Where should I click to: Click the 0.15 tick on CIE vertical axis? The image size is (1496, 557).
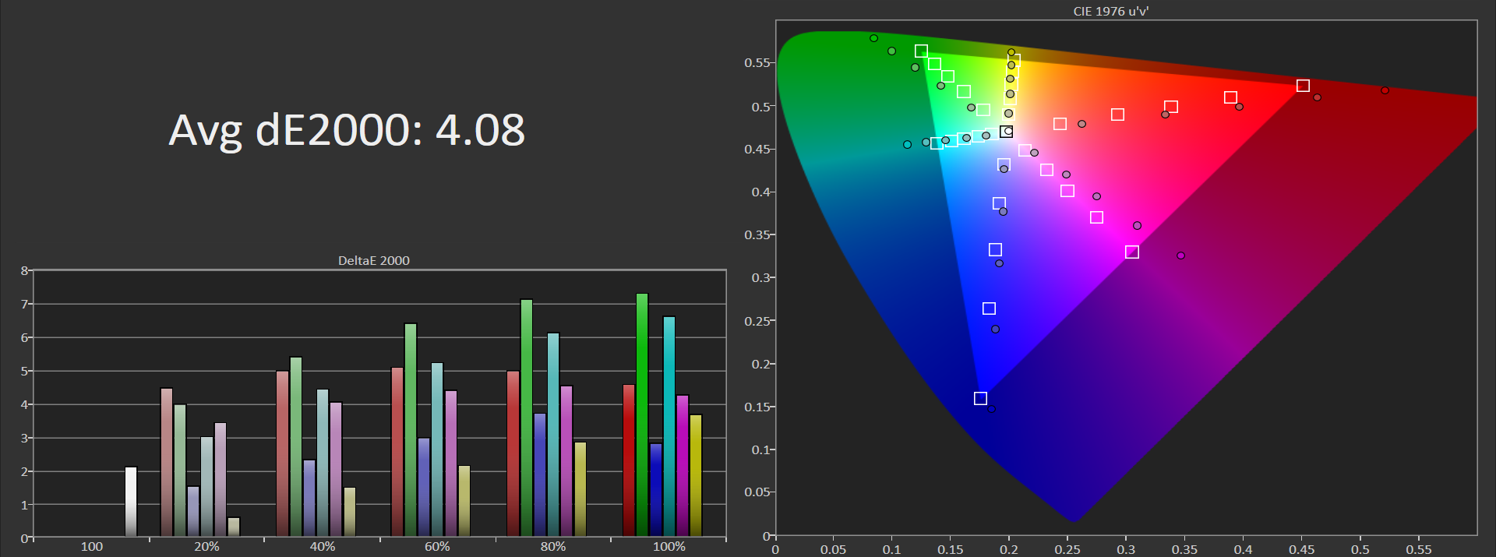757,407
